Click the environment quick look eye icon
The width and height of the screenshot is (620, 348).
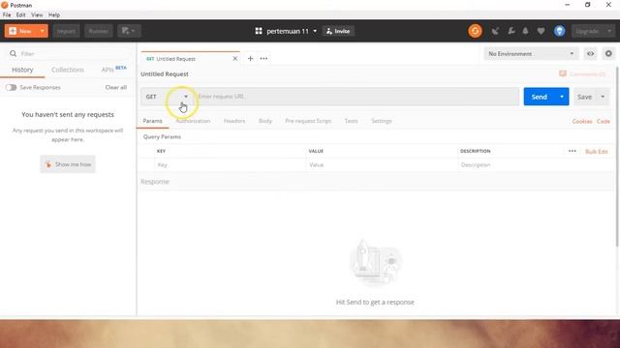590,54
